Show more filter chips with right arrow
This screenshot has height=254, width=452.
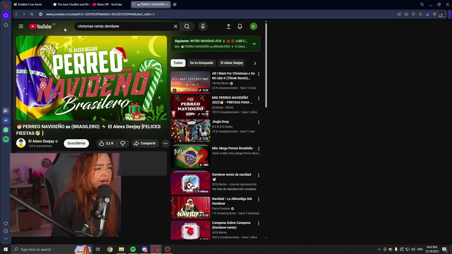click(255, 63)
